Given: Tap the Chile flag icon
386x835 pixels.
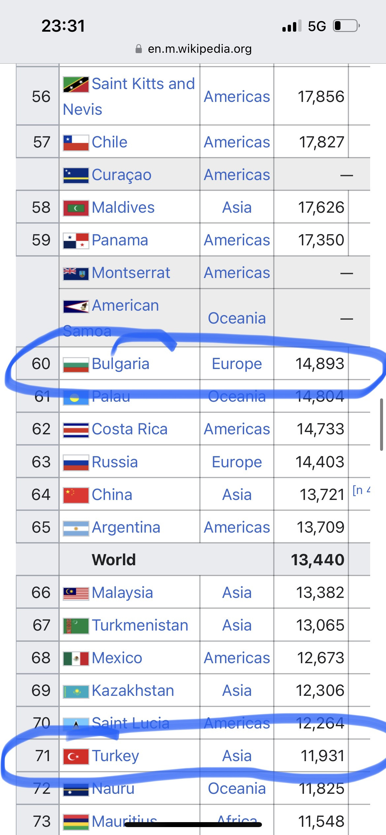Looking at the screenshot, I should point(76,143).
